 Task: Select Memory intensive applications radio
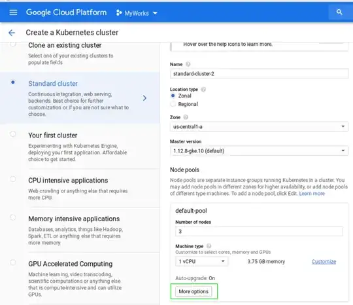pyautogui.click(x=13, y=217)
